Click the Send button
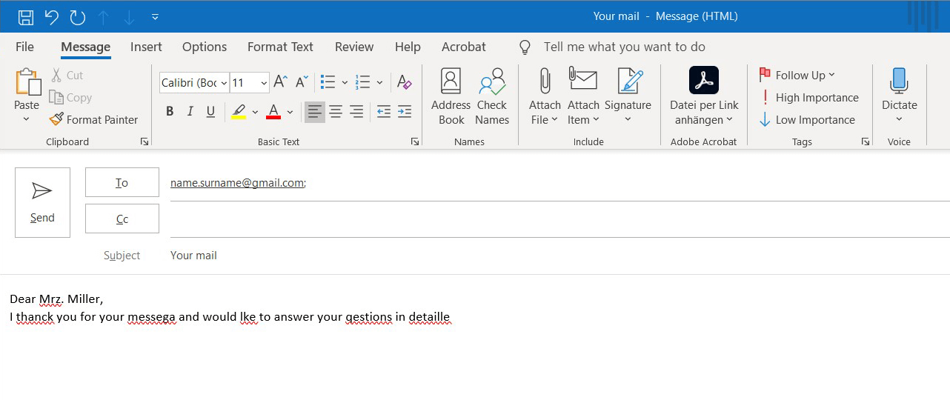This screenshot has width=950, height=400. (x=42, y=202)
